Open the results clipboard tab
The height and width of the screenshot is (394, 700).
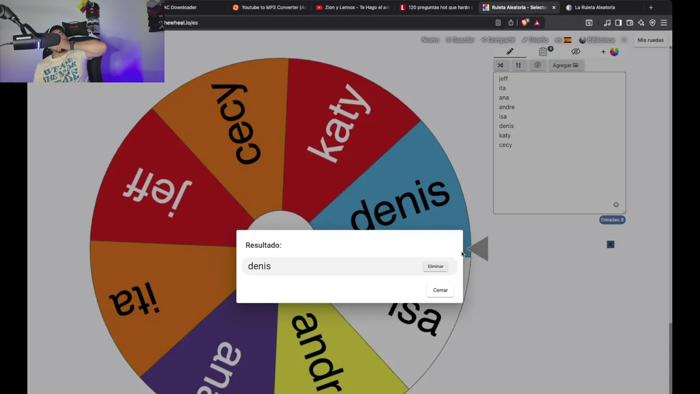click(x=543, y=51)
